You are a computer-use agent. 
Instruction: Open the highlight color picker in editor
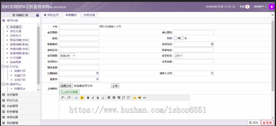click(x=82, y=98)
